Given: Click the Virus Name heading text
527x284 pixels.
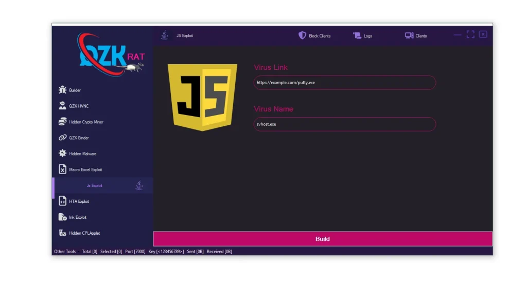Looking at the screenshot, I should coord(273,109).
